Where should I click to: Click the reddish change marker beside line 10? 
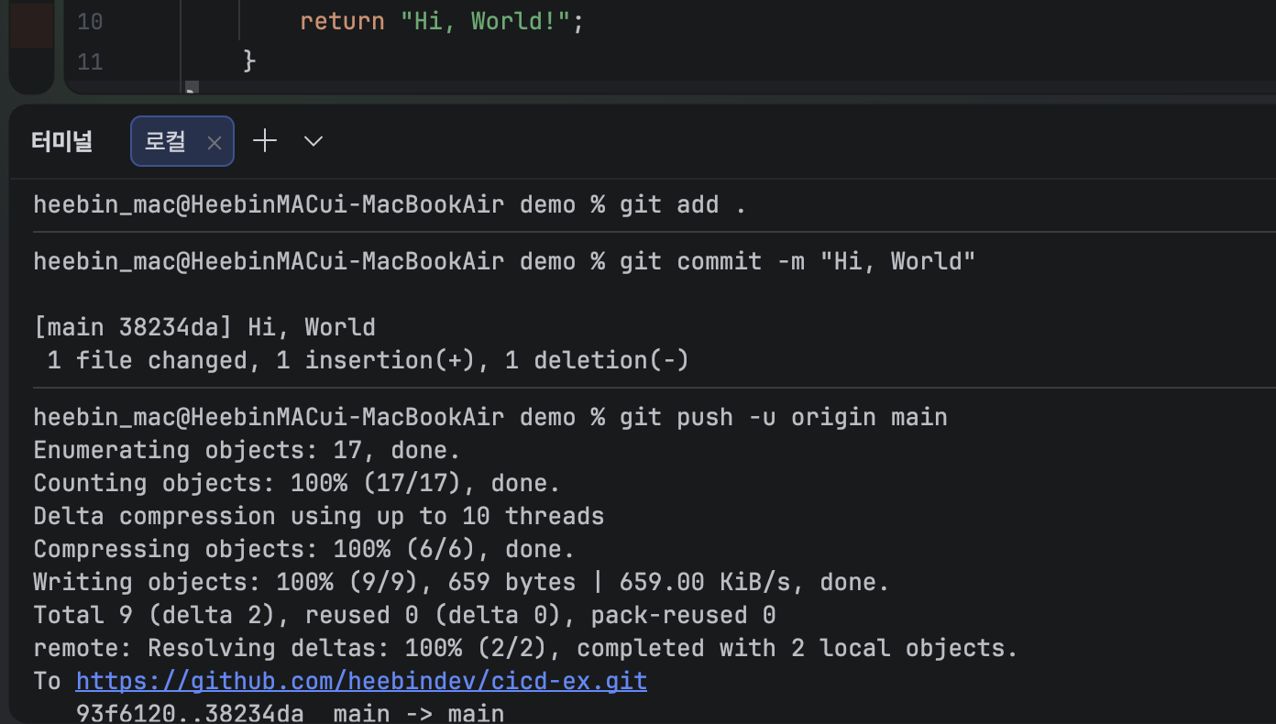tap(32, 24)
